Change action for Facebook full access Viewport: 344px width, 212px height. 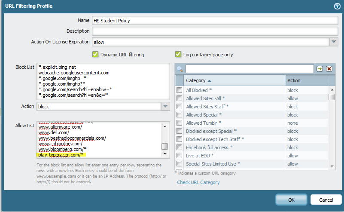point(293,147)
